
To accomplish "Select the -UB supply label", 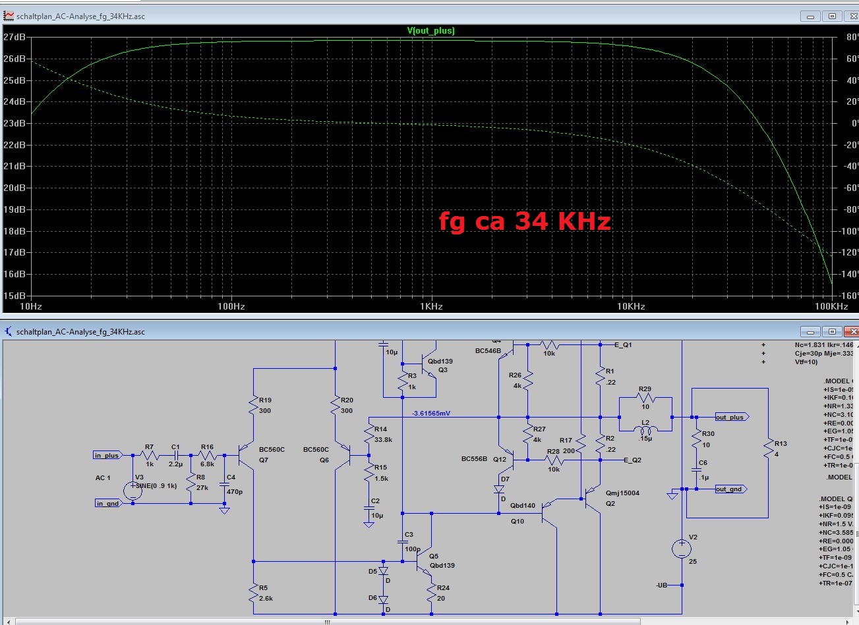I will tap(661, 585).
